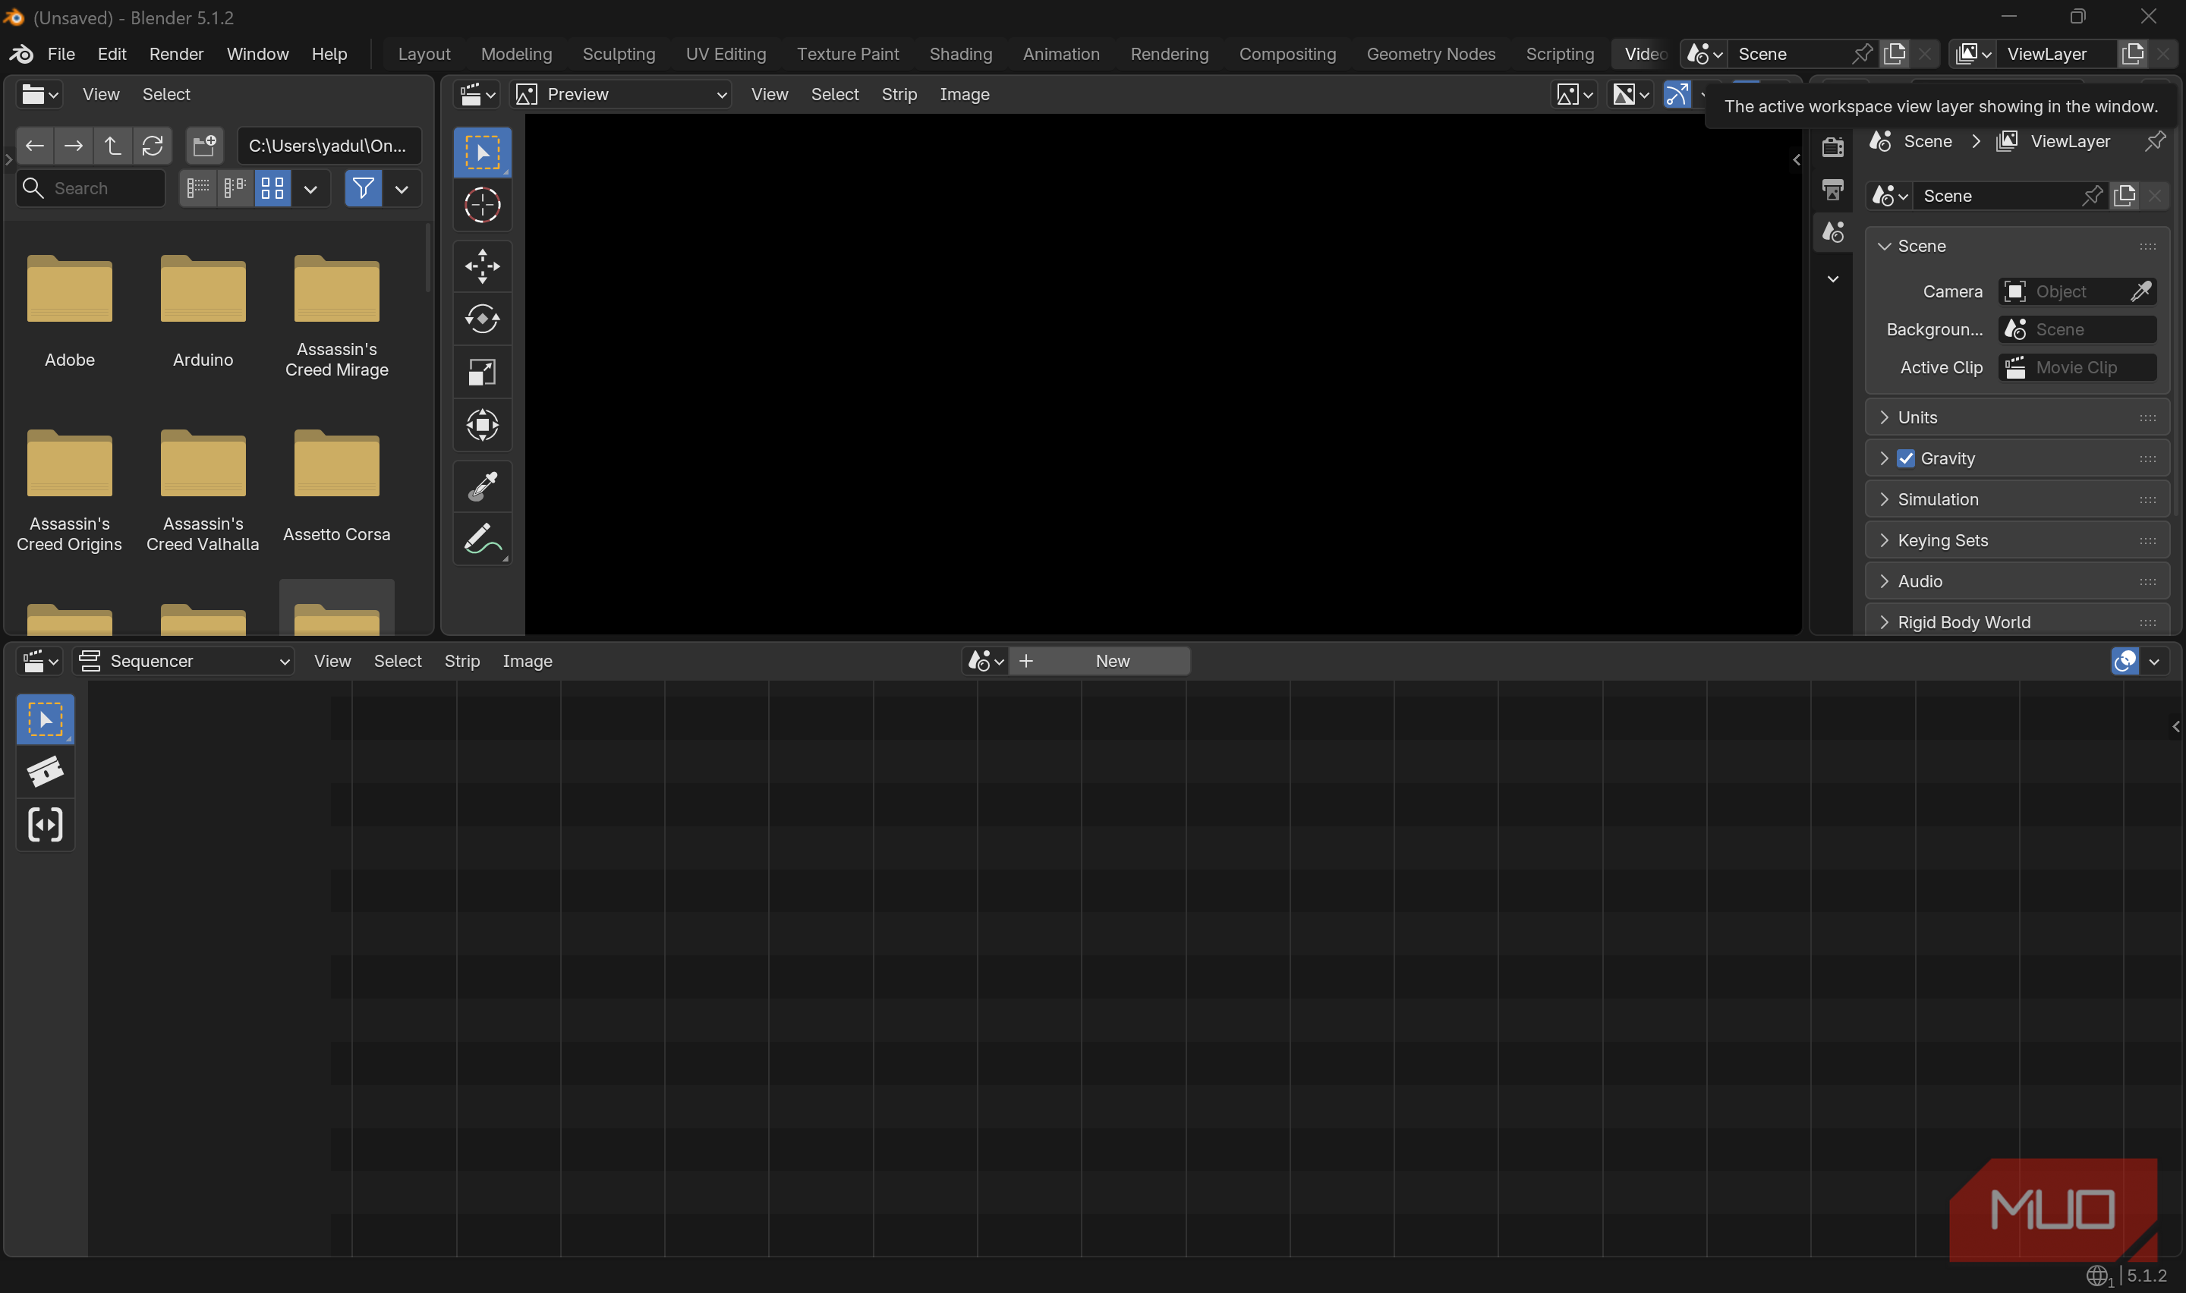The image size is (2186, 1293).
Task: Select the Sequencer Box Select tool
Action: (x=46, y=719)
